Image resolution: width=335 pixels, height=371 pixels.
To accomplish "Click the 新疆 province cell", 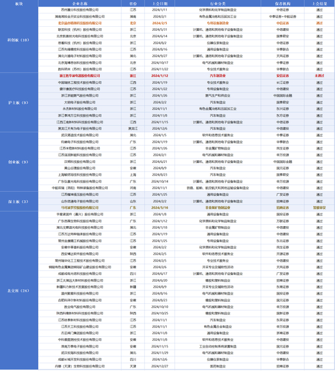I will 133,286.
